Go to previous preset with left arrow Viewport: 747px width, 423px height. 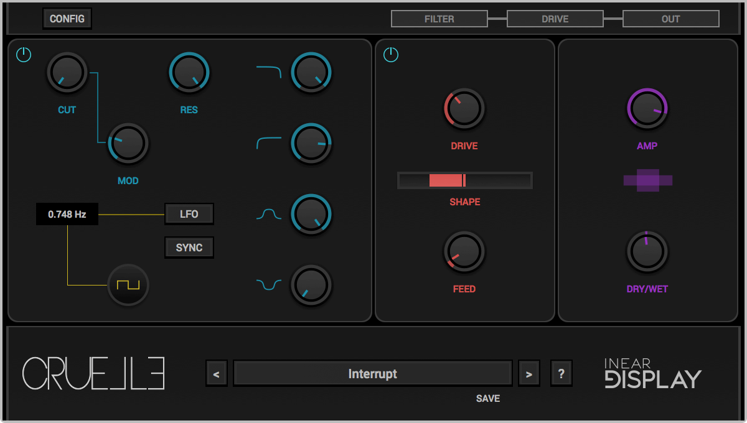point(217,374)
